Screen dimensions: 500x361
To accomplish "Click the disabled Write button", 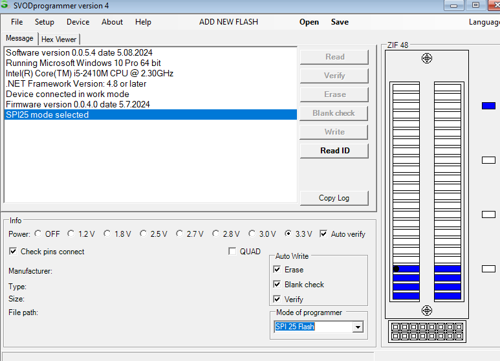I will click(334, 132).
